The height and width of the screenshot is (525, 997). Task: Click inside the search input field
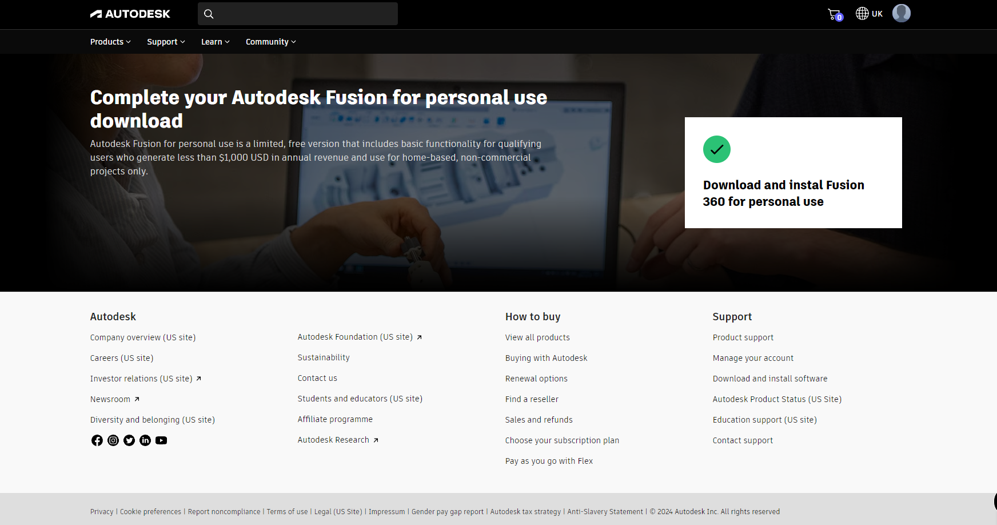click(x=298, y=14)
